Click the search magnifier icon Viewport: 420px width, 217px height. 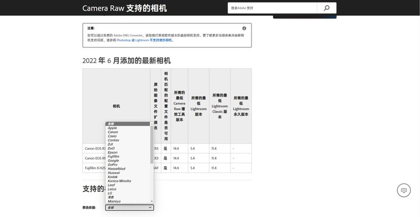click(x=327, y=8)
